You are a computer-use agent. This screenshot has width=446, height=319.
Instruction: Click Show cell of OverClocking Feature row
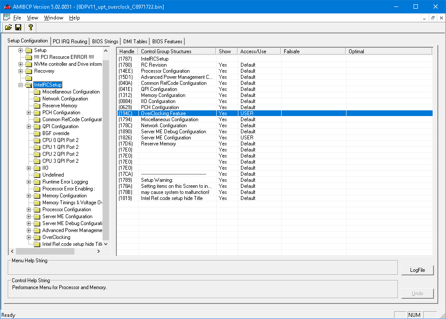click(227, 113)
